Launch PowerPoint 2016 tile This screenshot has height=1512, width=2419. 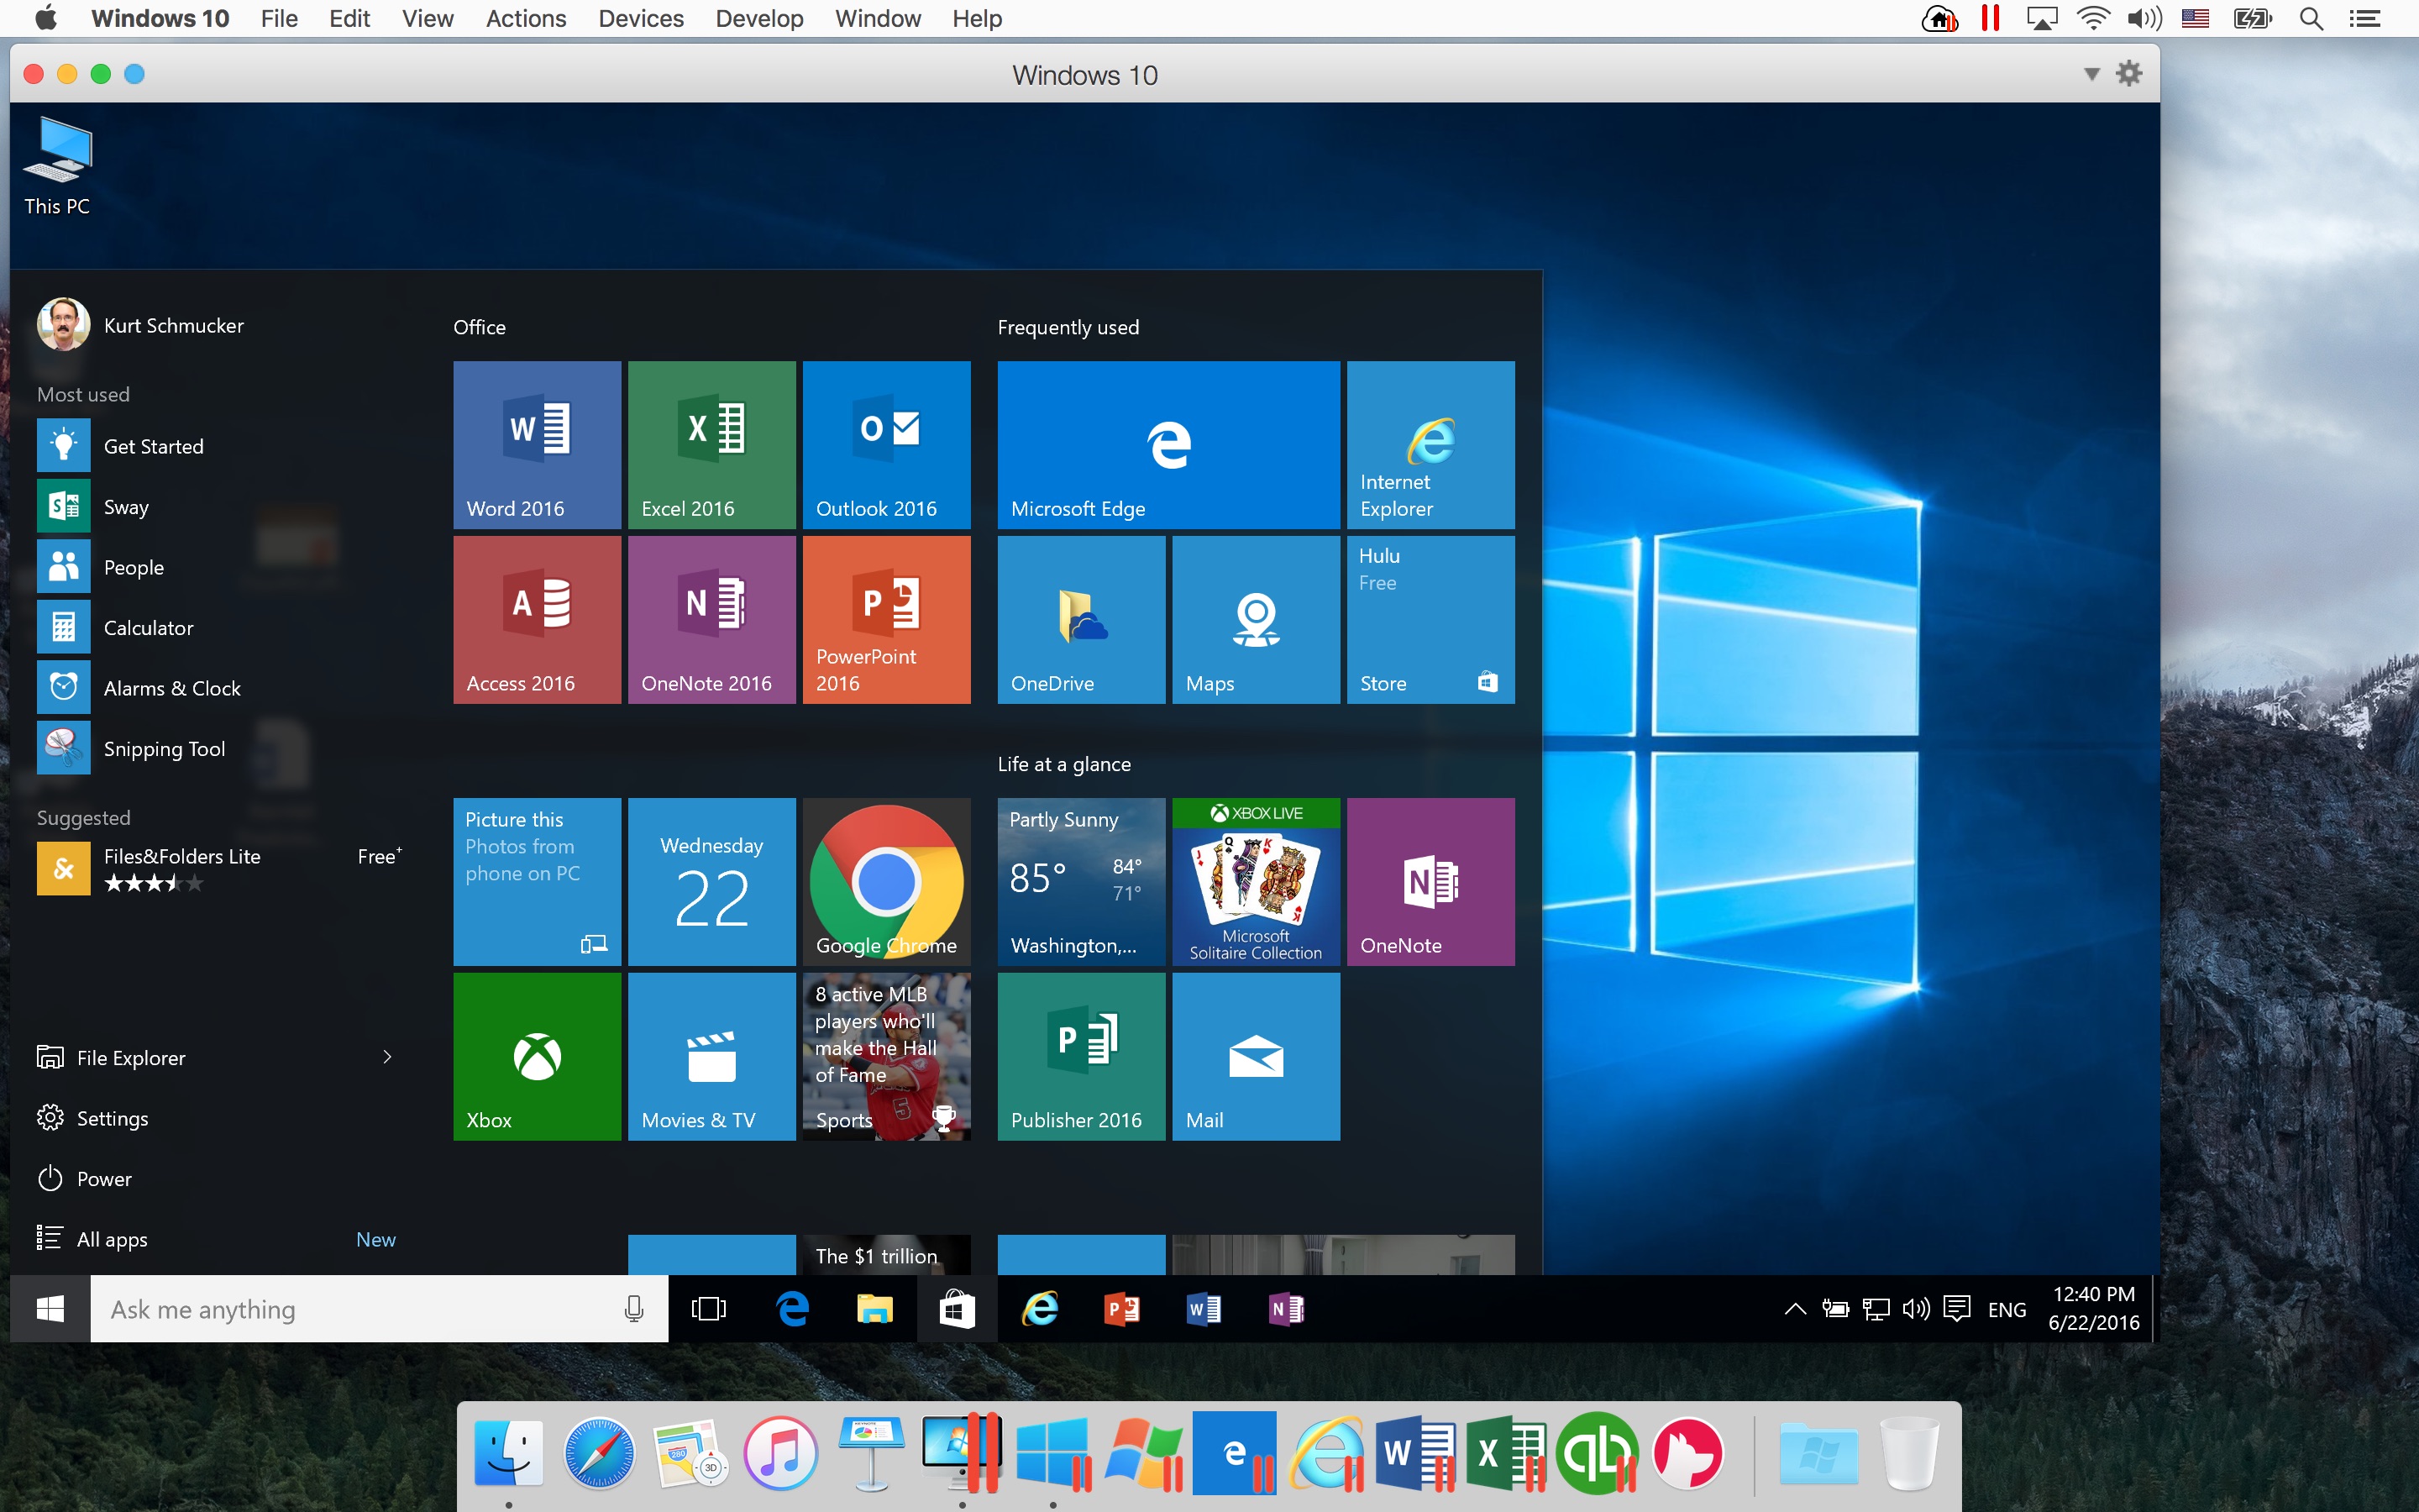click(x=886, y=617)
